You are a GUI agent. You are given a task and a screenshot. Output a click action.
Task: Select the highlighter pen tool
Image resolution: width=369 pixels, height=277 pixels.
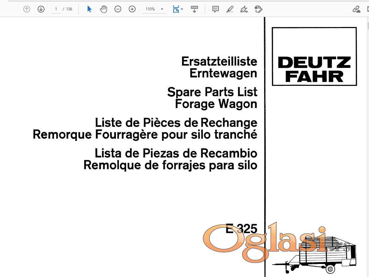[230, 9]
